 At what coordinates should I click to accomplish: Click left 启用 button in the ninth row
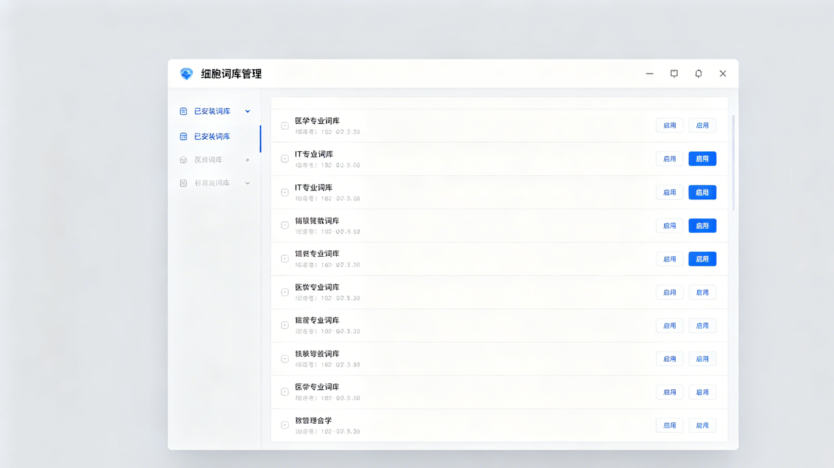(670, 392)
